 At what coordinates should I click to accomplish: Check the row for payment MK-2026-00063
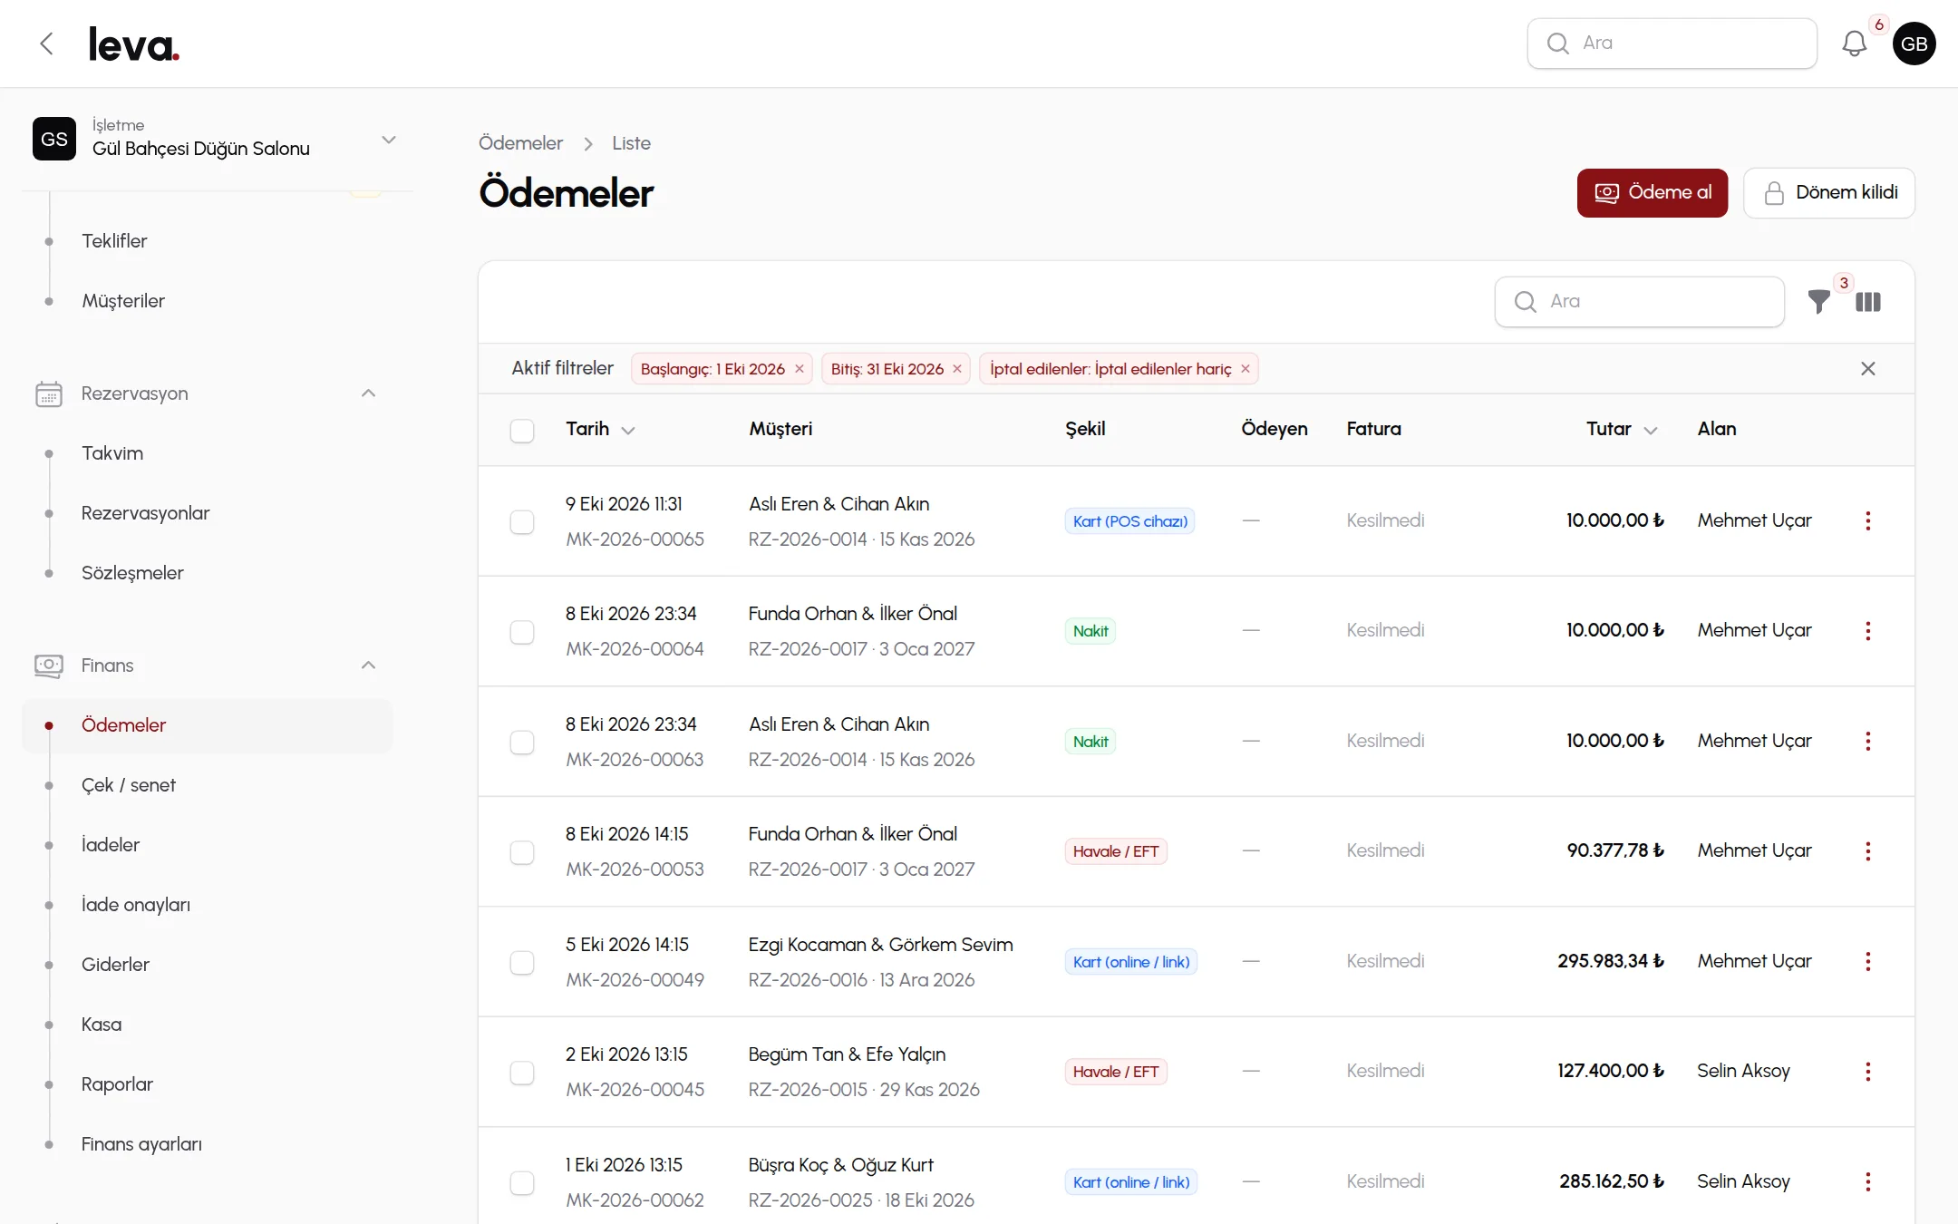point(522,743)
